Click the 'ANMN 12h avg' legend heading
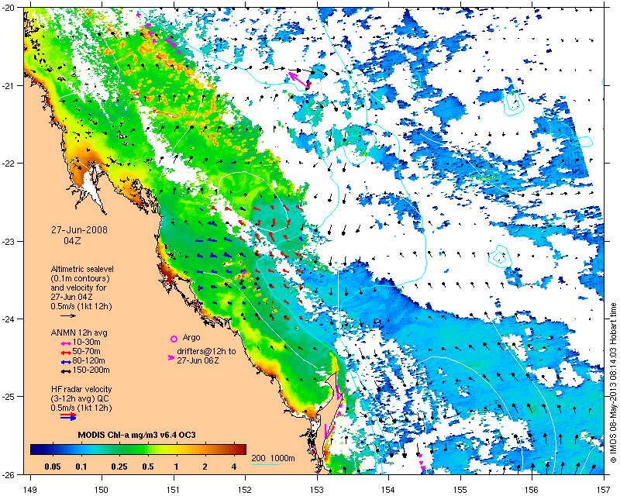The image size is (620, 496). tap(79, 332)
